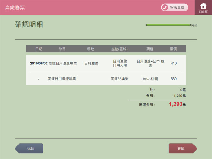212x159 pixels.
Task: Click the 高鐵兌換券 cell
Action: [119, 79]
